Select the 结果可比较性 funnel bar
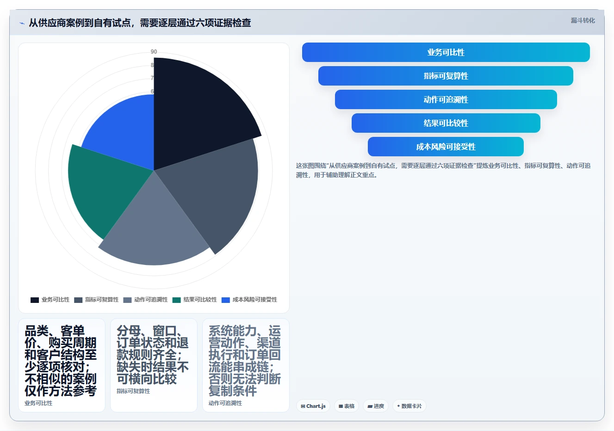The height and width of the screenshot is (431, 614). [x=446, y=123]
